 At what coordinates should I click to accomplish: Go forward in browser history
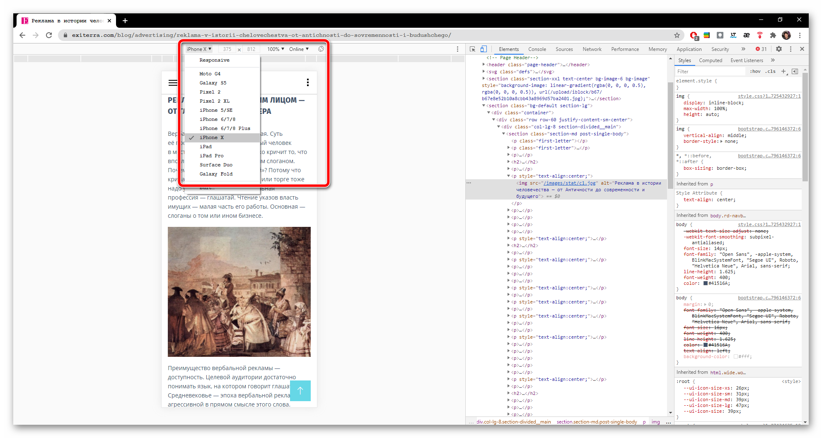tap(36, 35)
